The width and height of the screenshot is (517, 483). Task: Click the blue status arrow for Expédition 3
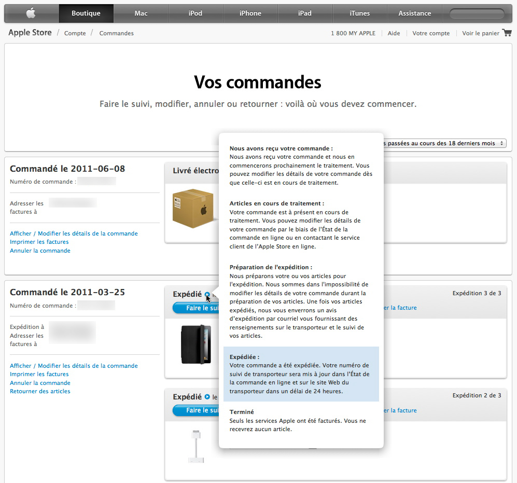point(207,294)
